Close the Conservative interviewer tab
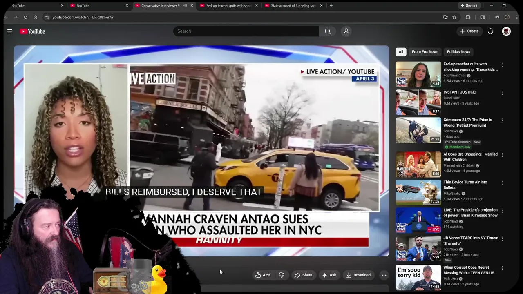Image resolution: width=523 pixels, height=294 pixels. pos(192,6)
